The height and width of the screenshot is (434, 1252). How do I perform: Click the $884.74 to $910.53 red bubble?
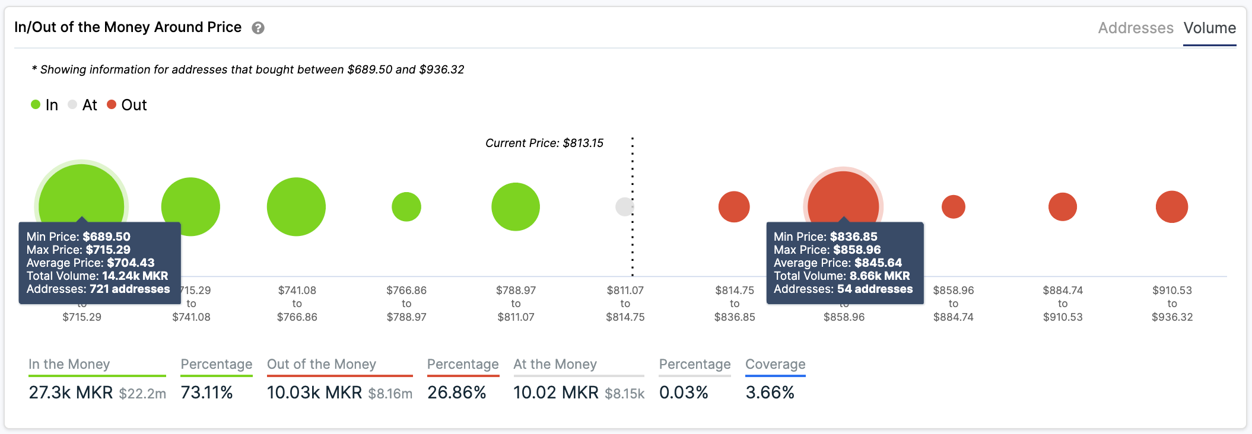[1063, 207]
